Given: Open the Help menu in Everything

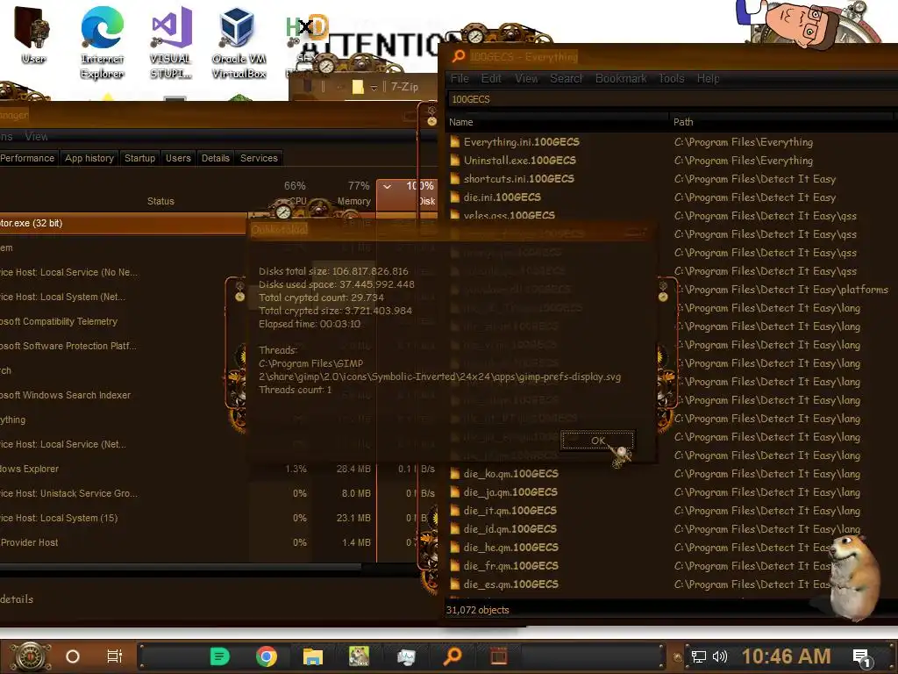Looking at the screenshot, I should (x=708, y=78).
